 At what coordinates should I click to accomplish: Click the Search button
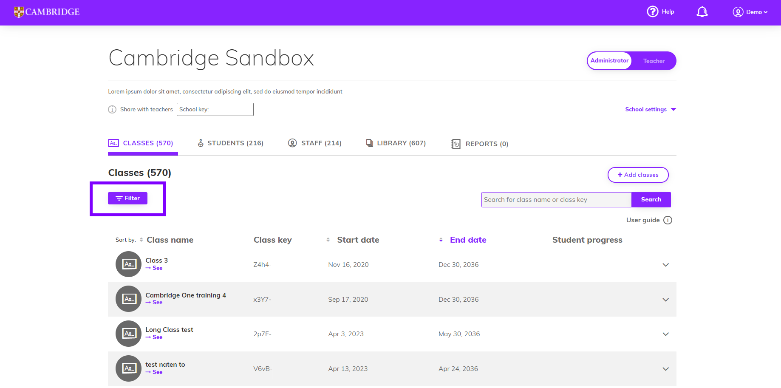point(651,200)
